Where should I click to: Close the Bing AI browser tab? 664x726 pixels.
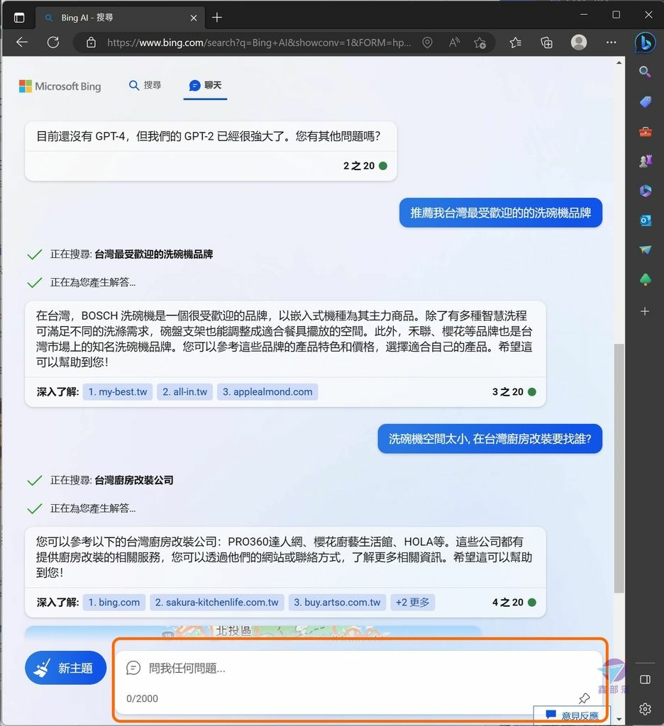pos(194,18)
